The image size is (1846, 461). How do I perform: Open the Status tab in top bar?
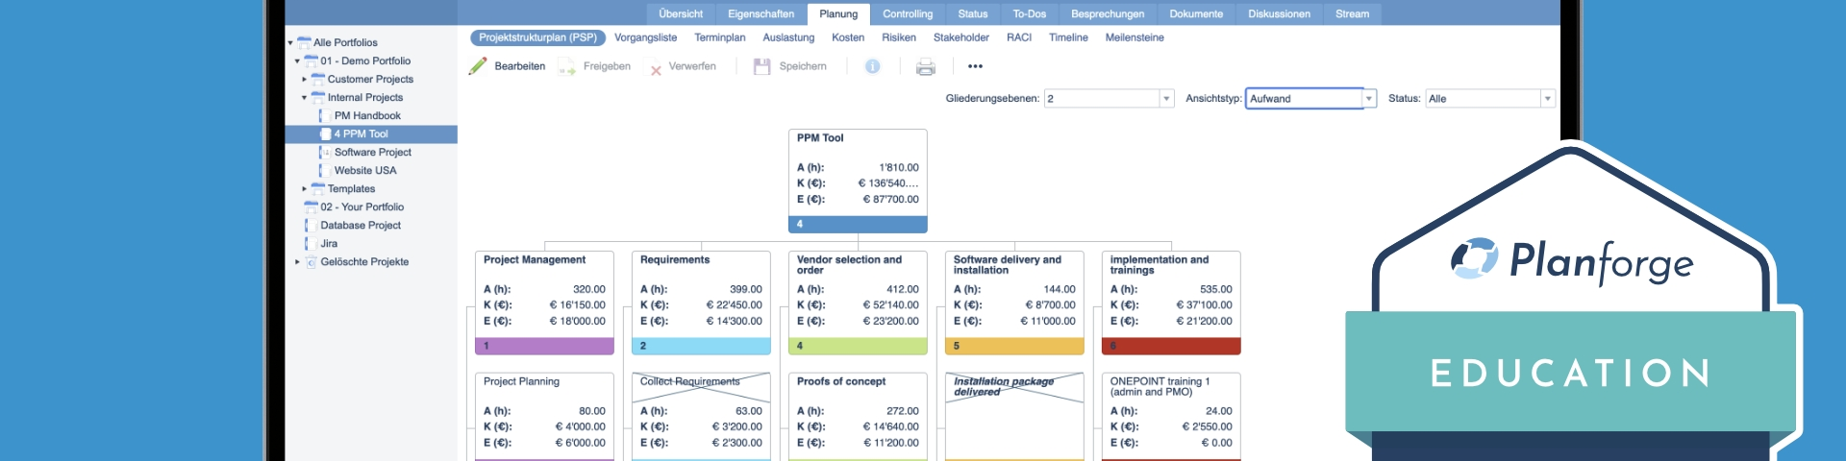(973, 13)
